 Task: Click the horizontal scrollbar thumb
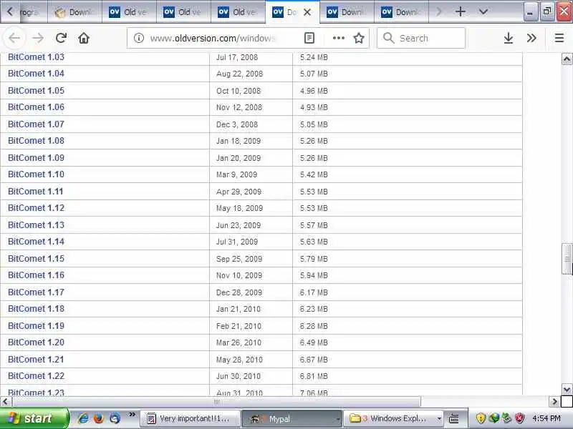(216, 402)
